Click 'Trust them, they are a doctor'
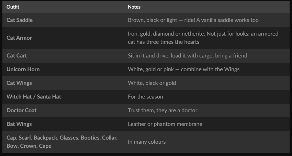 [162, 110]
